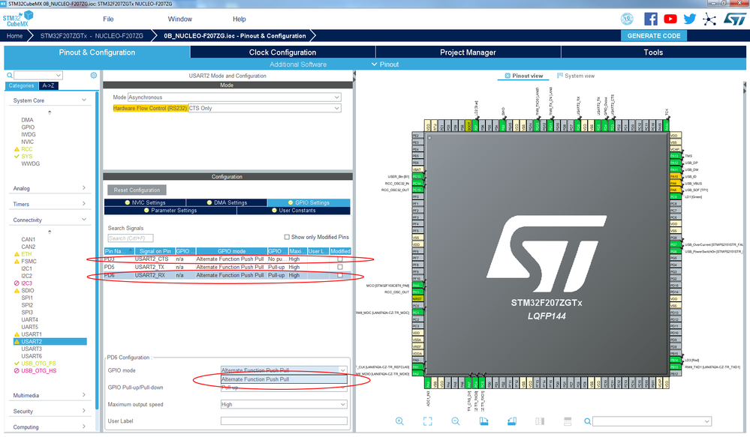The image size is (750, 437).
Task: Go to Home breadcrumb
Action: coord(14,36)
